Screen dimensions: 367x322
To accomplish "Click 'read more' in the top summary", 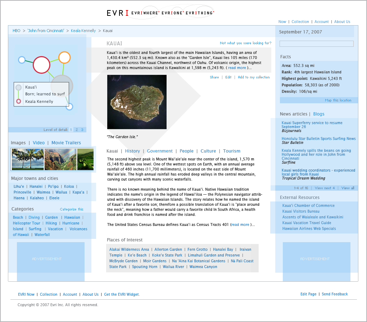I will coord(237,68).
